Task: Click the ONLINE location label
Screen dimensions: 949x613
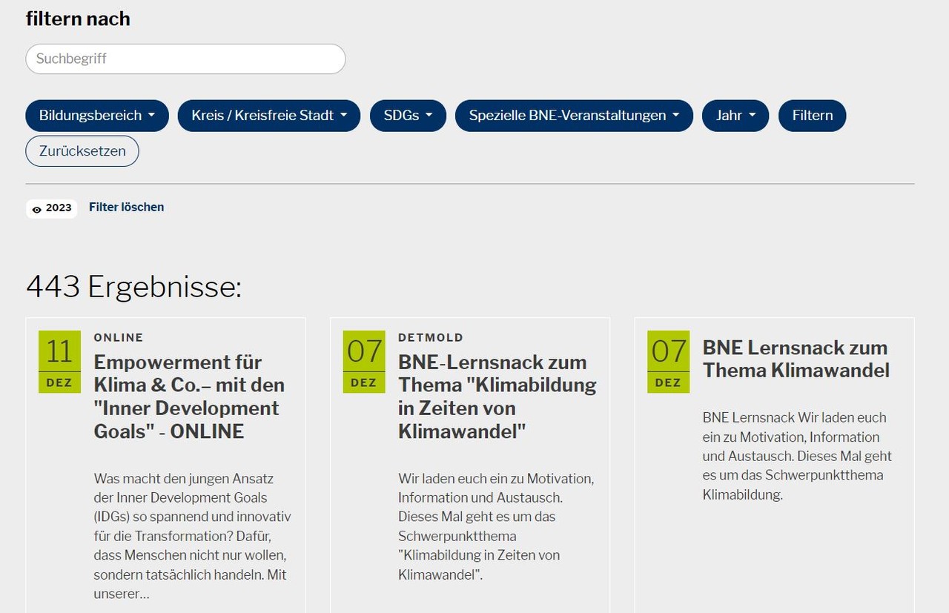Action: (119, 337)
